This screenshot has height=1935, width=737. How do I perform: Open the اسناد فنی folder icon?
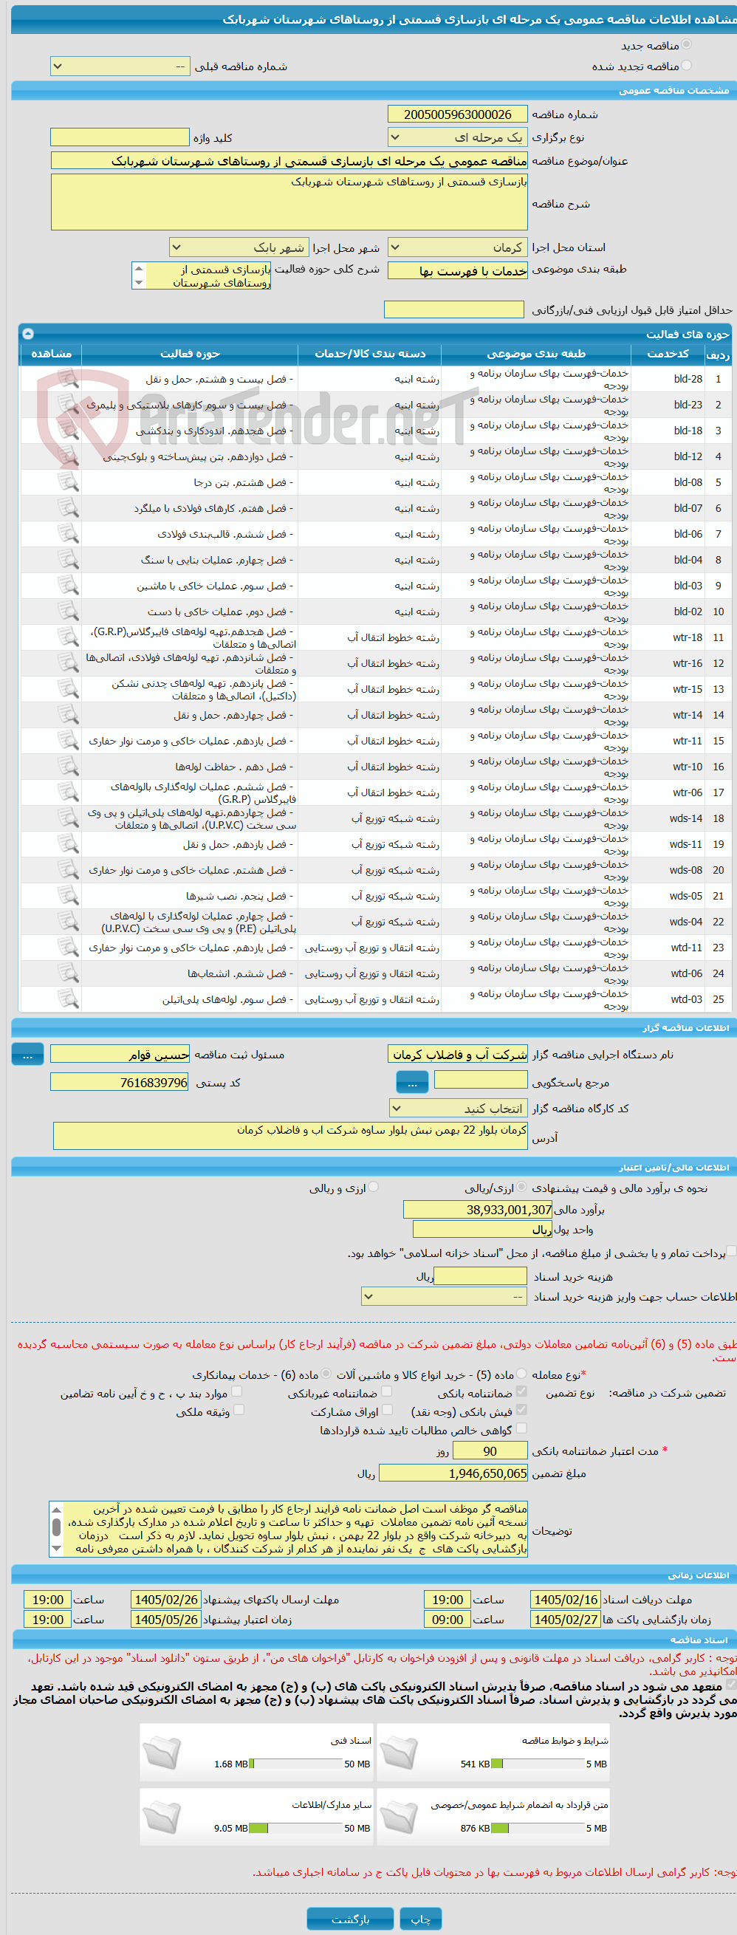pos(162,1753)
